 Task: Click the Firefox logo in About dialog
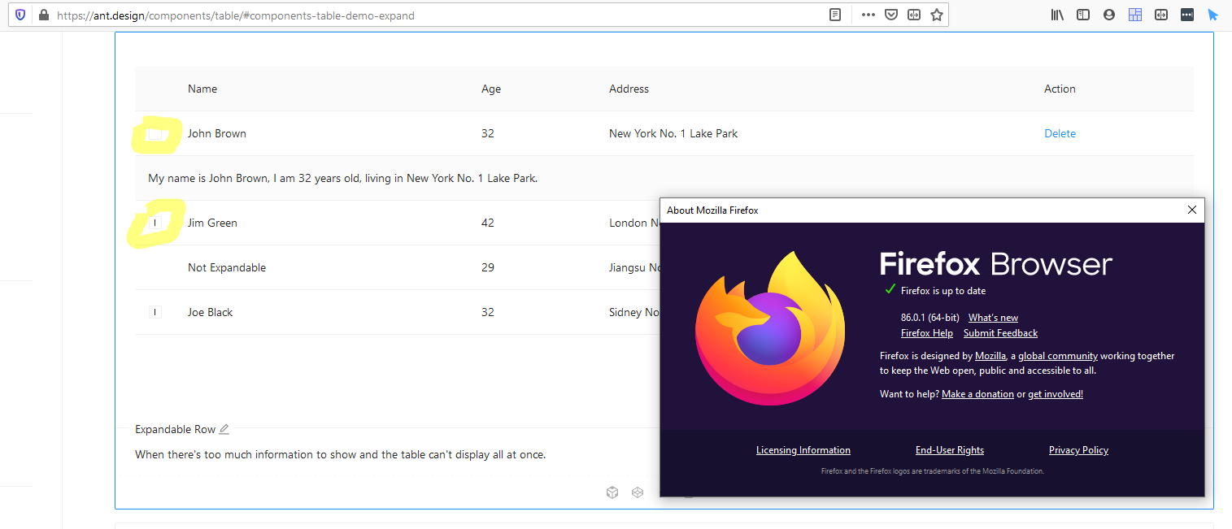point(770,328)
